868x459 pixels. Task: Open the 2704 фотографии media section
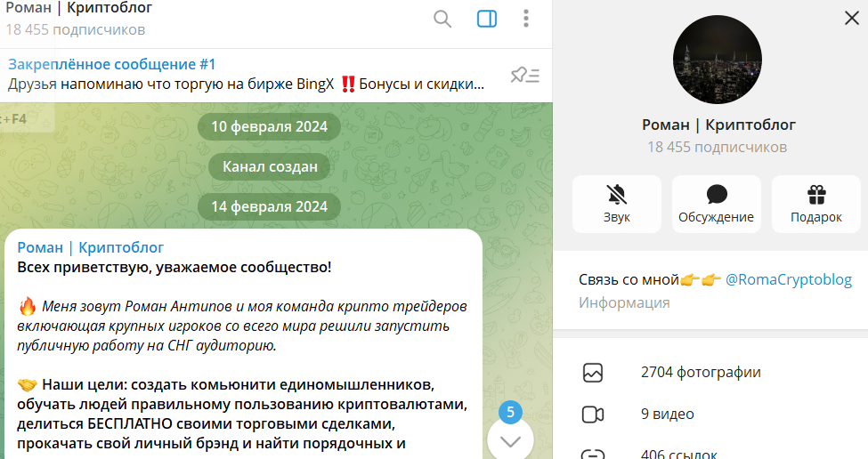pyautogui.click(x=701, y=372)
